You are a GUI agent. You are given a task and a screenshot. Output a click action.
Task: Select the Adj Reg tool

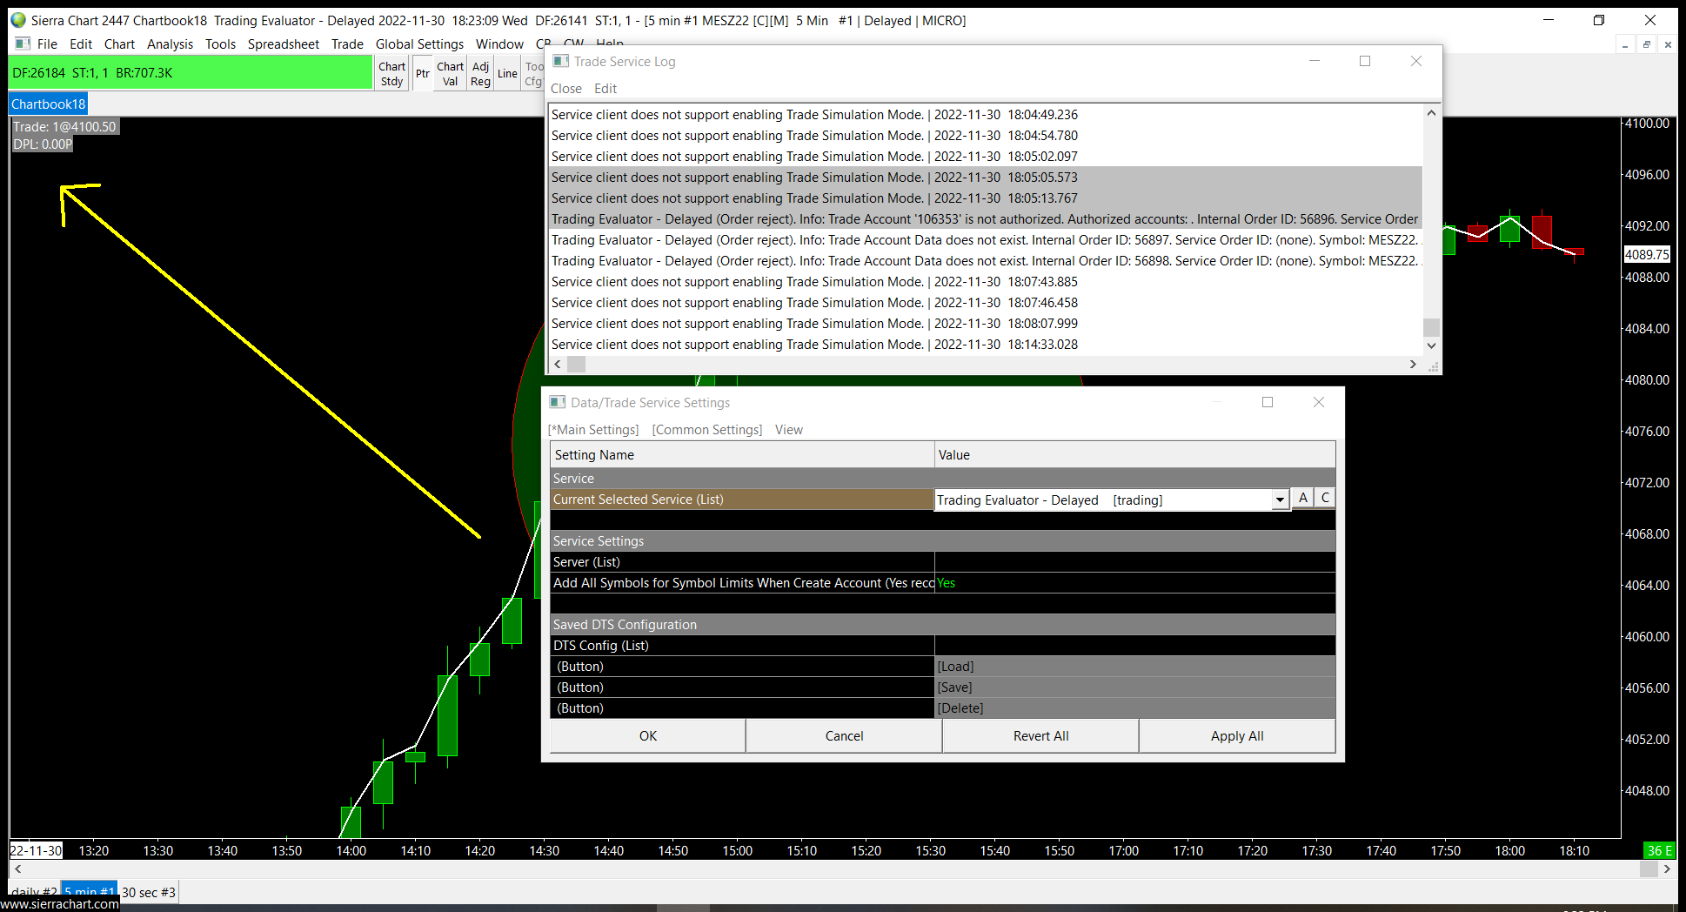tap(480, 74)
